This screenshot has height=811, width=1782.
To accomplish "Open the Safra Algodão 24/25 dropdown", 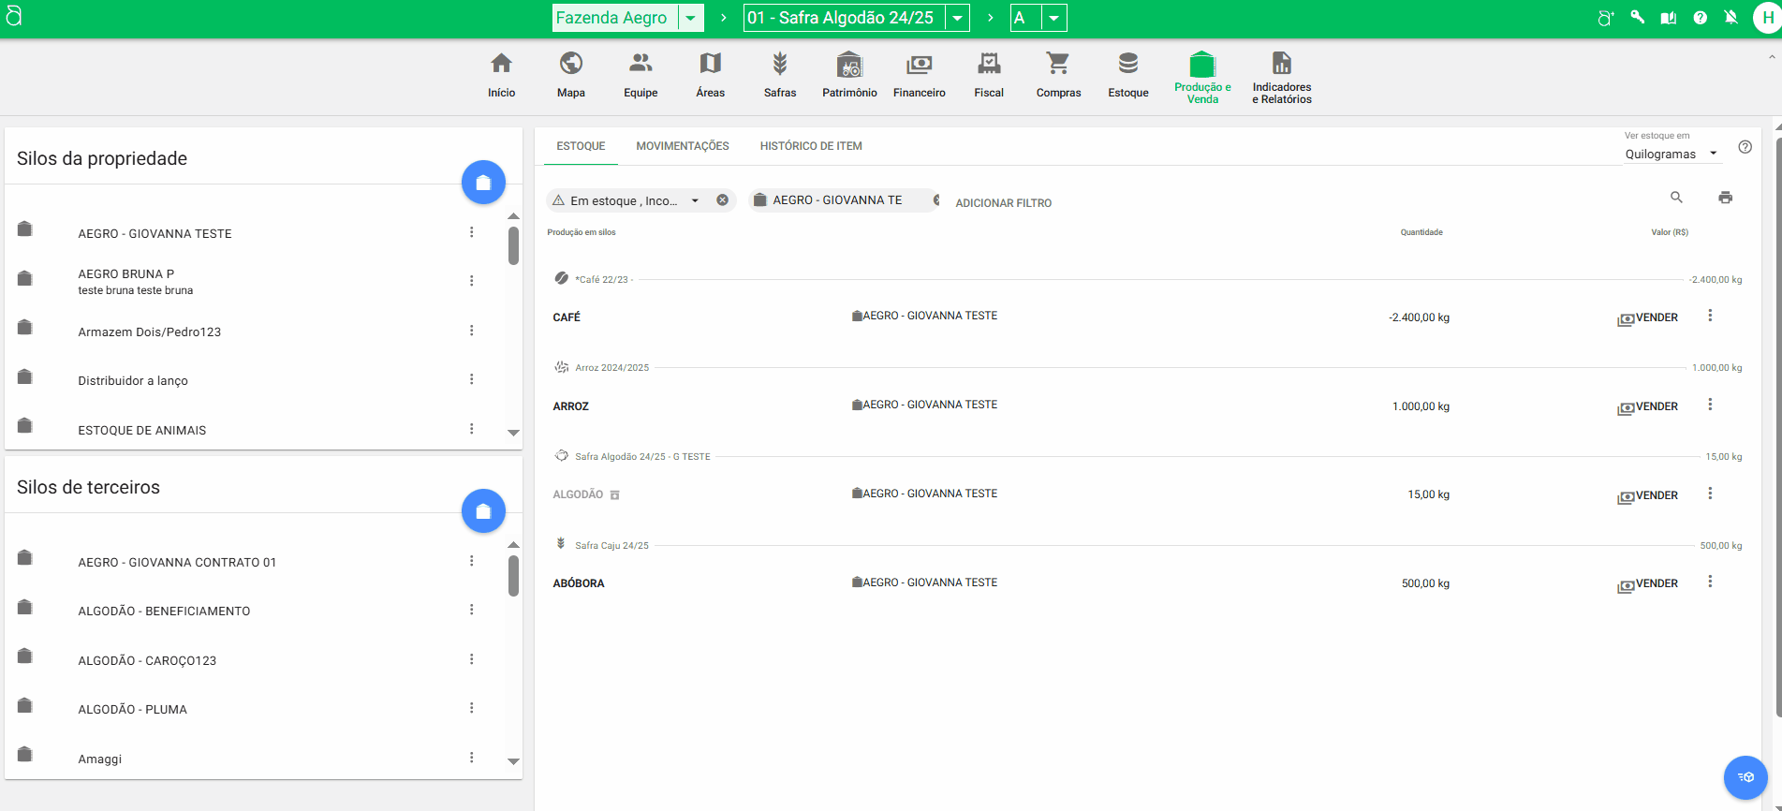I will tap(957, 18).
